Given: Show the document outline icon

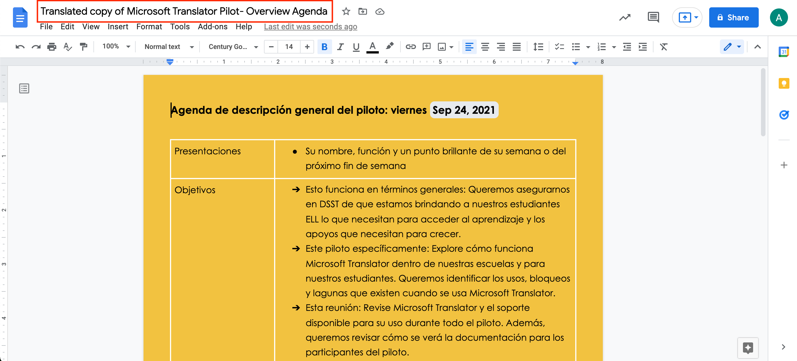Looking at the screenshot, I should click(24, 88).
